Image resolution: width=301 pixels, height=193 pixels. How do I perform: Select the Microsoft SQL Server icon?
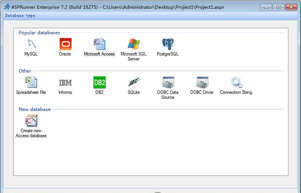[x=133, y=44]
